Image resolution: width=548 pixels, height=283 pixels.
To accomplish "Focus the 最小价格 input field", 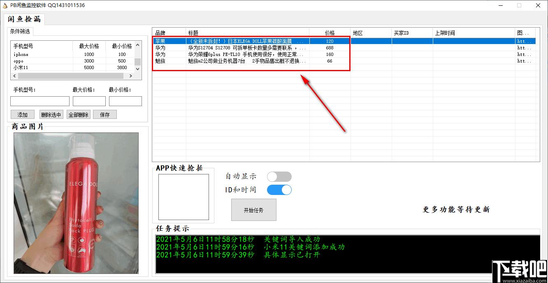I will point(125,101).
